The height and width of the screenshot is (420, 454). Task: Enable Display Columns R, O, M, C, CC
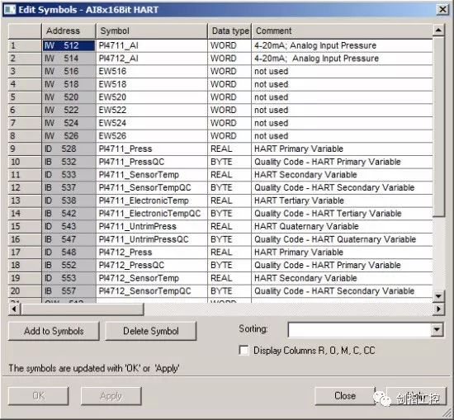244,350
